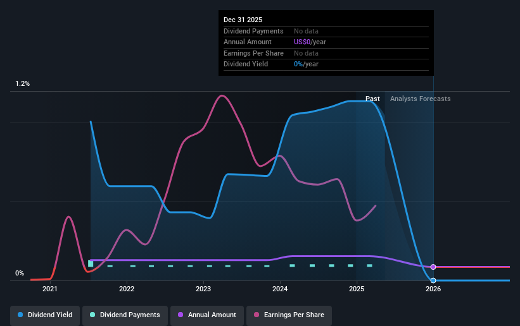Select the purple Annual Amount point at 2026
This screenshot has height=326, width=520.
coord(433,267)
